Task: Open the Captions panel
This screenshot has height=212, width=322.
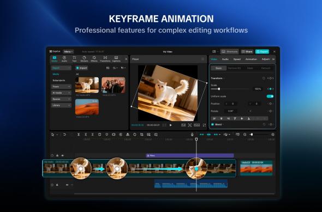Action: click(x=116, y=59)
